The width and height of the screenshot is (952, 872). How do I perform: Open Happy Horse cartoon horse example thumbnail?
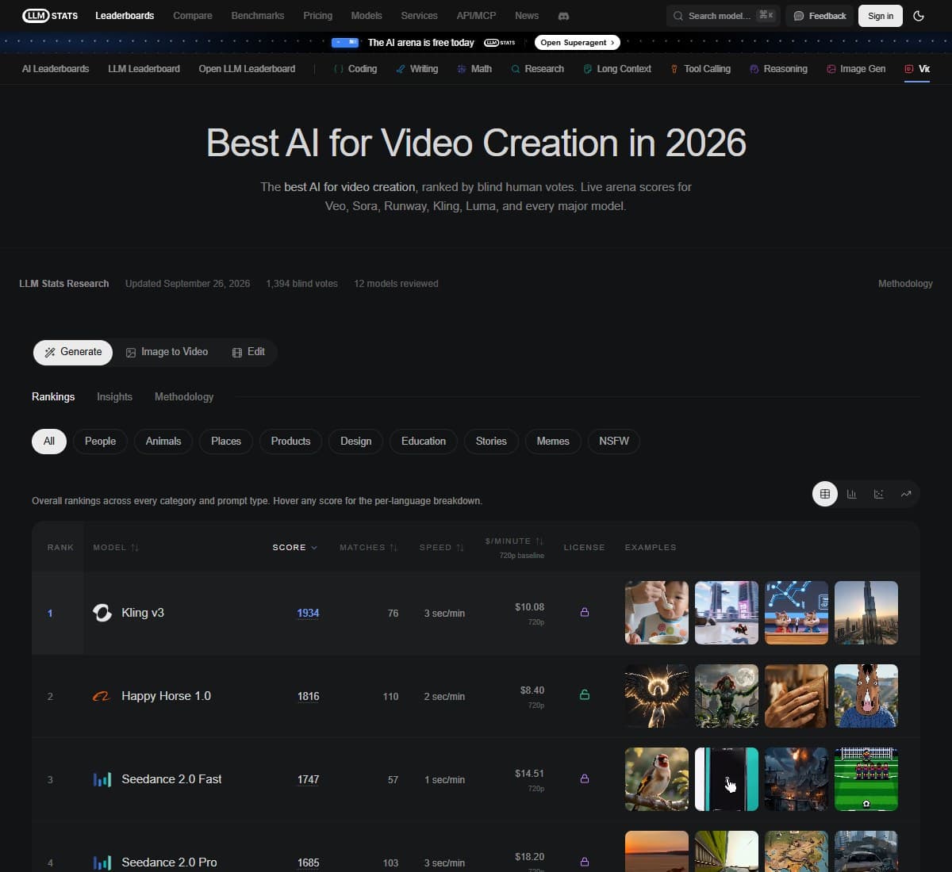(x=866, y=696)
